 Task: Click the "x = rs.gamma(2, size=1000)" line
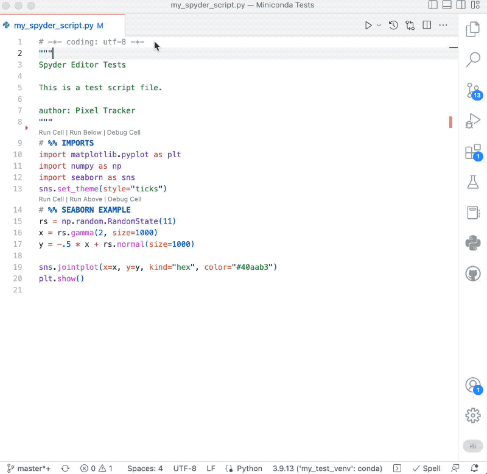click(x=99, y=233)
